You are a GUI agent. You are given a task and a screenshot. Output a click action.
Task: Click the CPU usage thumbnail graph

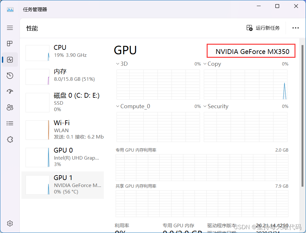[x=37, y=53]
